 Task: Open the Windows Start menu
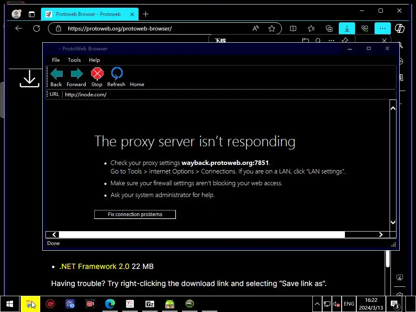[10, 304]
